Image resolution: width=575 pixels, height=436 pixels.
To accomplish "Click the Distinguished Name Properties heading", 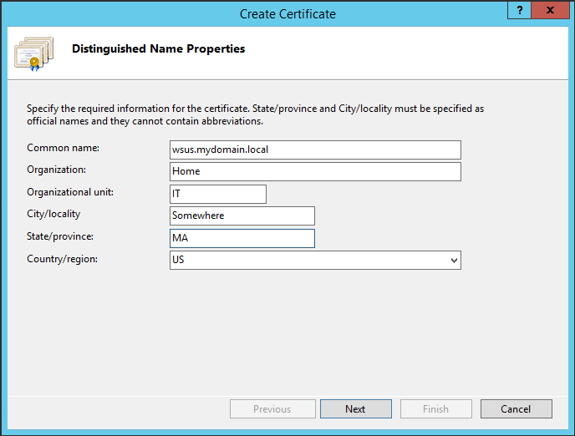I will 159,48.
